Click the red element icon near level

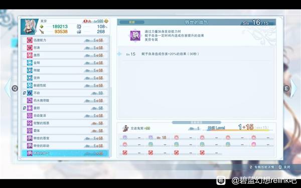coord(86,21)
